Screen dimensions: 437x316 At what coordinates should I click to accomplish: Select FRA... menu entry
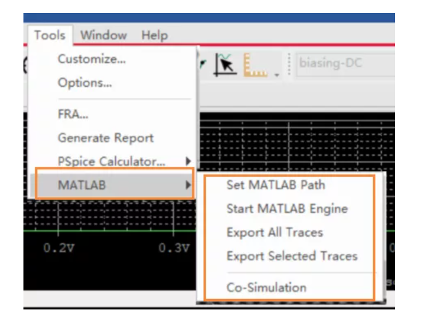73,114
